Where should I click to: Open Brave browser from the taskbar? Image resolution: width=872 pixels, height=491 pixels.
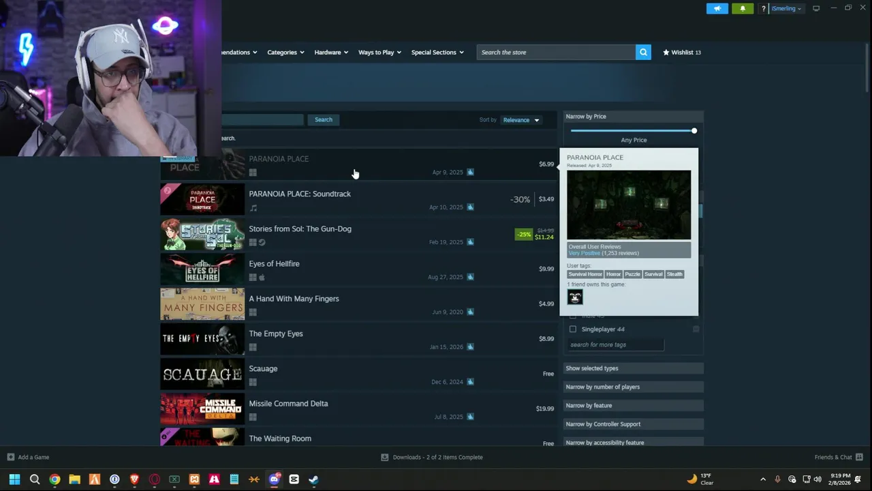click(x=134, y=479)
